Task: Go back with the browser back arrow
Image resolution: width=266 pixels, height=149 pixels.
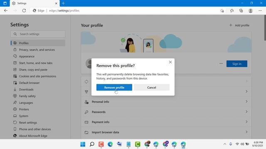Action: coord(6,10)
